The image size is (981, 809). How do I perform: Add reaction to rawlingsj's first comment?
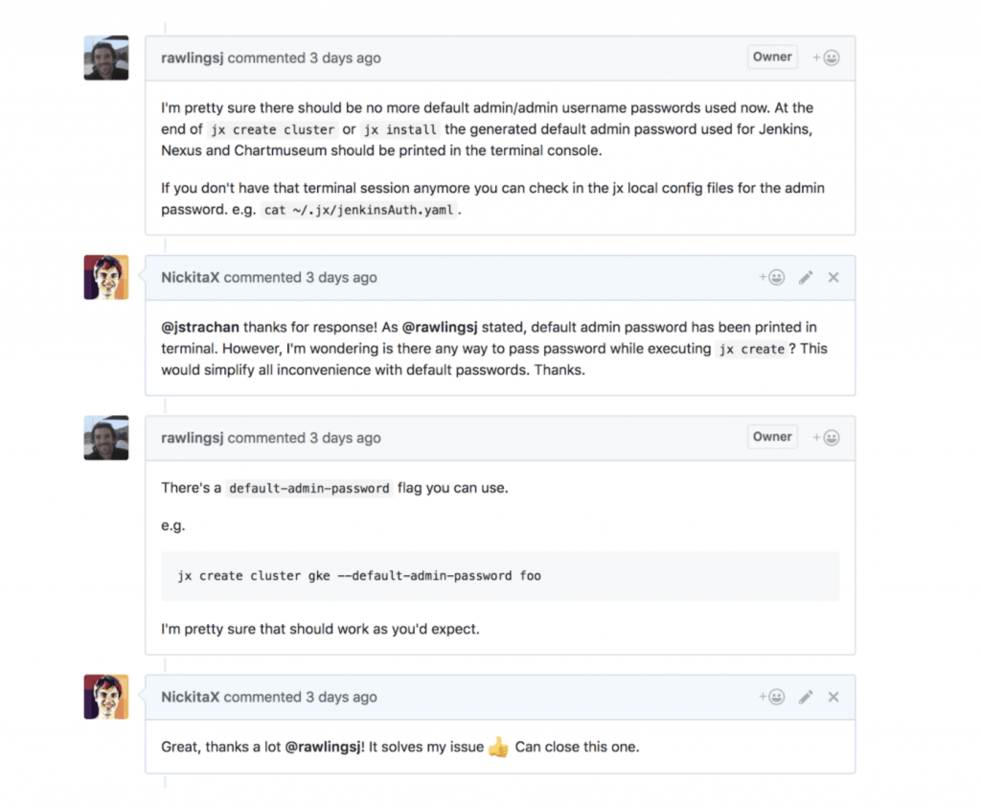coord(827,58)
